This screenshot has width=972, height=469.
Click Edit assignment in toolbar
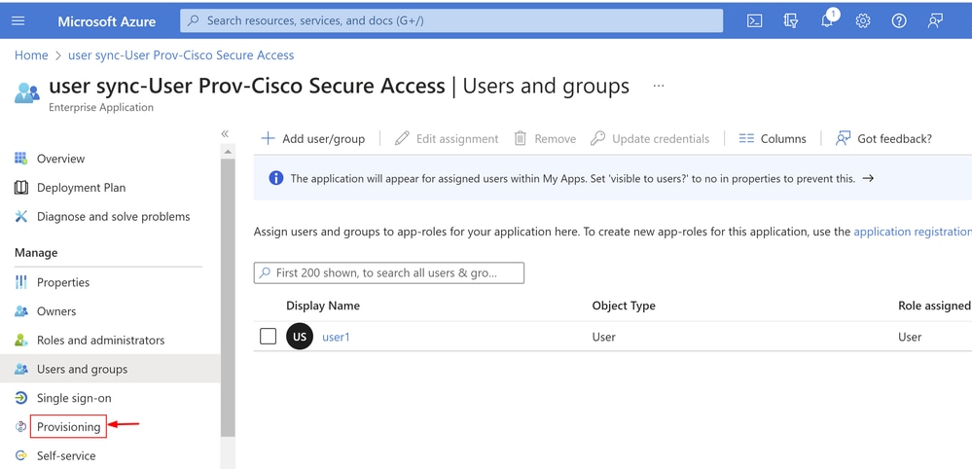tap(447, 139)
